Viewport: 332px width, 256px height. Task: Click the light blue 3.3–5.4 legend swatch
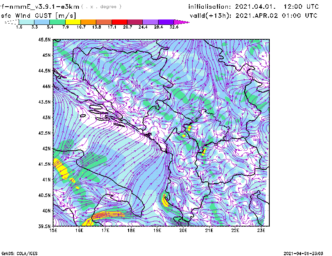pyautogui.click(x=42, y=22)
